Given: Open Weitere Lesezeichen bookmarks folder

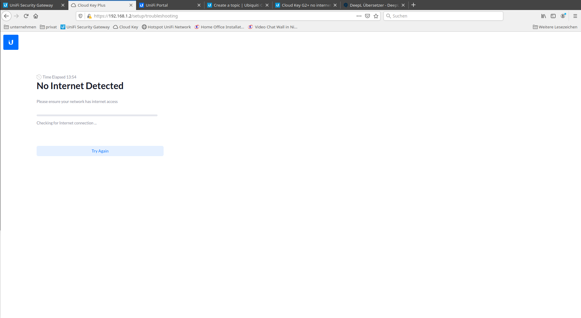Looking at the screenshot, I should coord(555,27).
